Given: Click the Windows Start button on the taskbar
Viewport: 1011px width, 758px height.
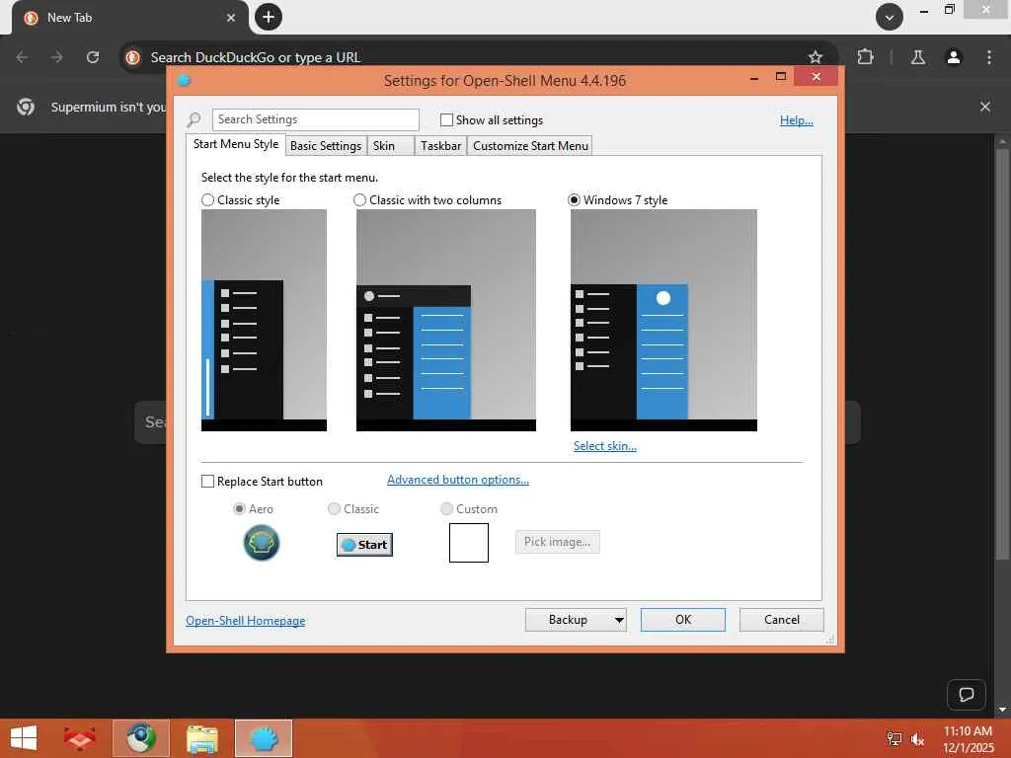Looking at the screenshot, I should [24, 738].
